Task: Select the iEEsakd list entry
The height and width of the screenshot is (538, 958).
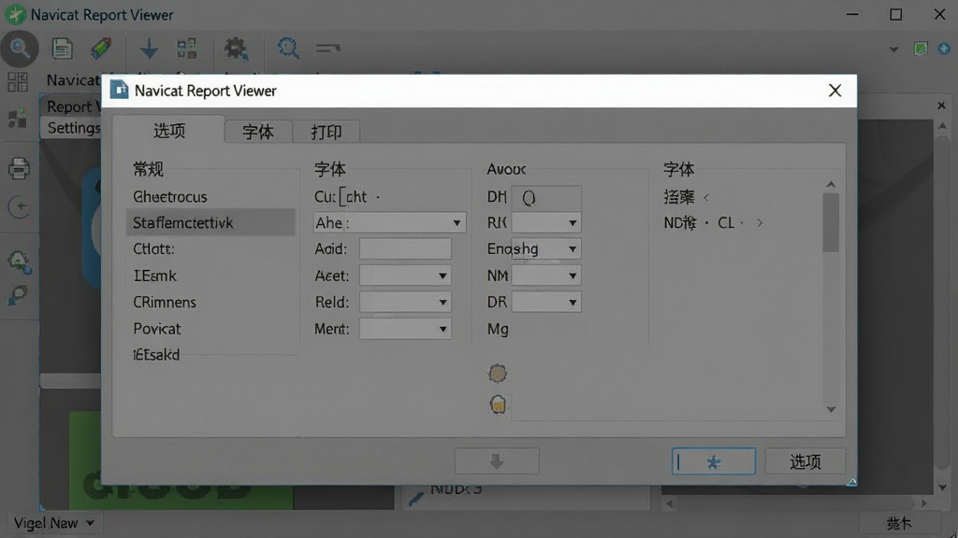Action: point(156,354)
